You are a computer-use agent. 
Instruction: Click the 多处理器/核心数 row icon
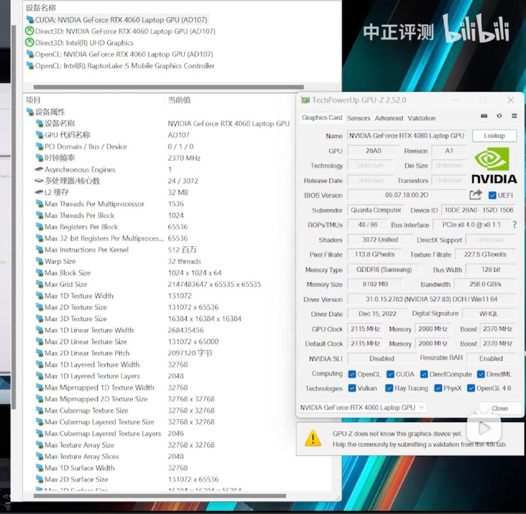click(x=39, y=180)
